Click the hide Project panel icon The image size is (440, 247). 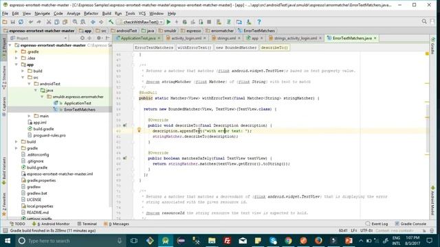click(x=108, y=38)
